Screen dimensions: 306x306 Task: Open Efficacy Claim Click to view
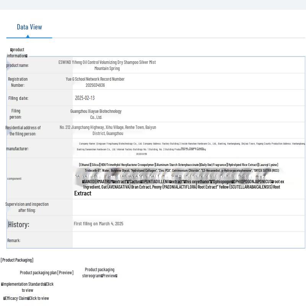tap(26, 298)
